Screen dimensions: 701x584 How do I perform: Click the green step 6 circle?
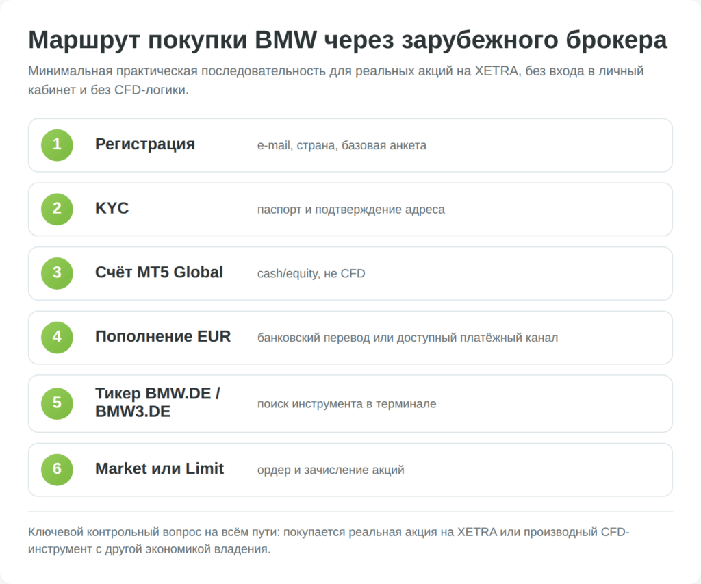[57, 470]
